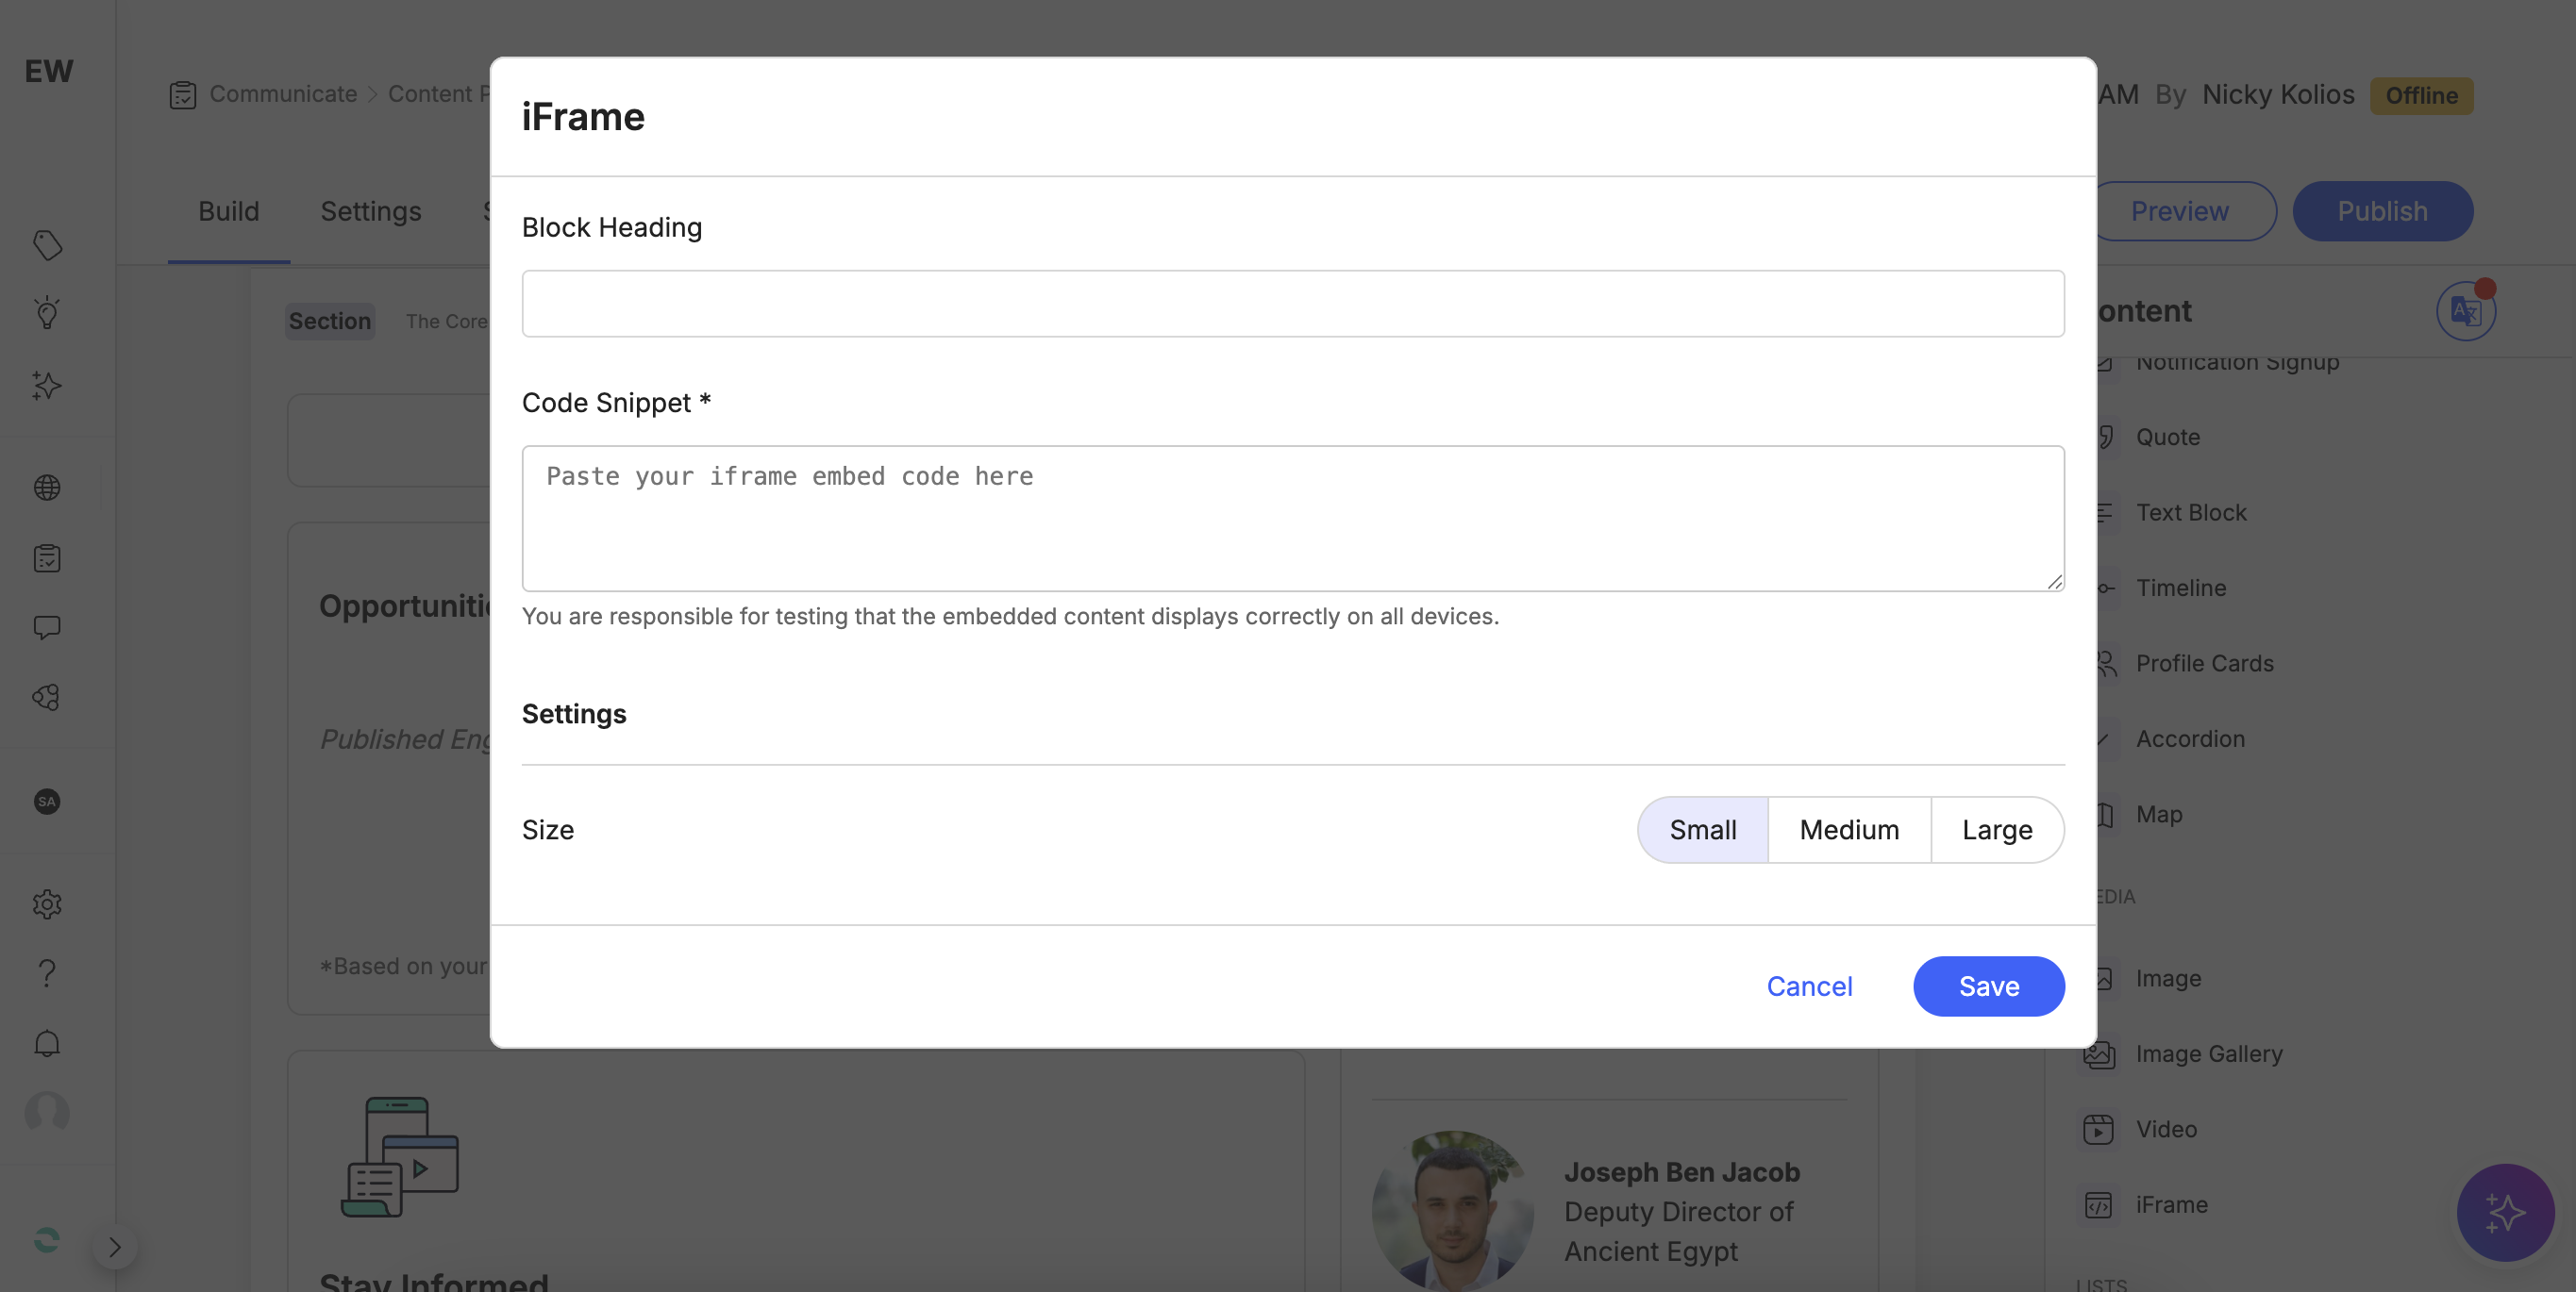Click the globe icon in the left sidebar
This screenshot has width=2576, height=1292.
(x=47, y=487)
